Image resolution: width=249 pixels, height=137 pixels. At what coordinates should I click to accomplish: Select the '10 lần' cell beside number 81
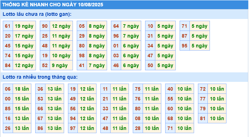pos(217,118)
